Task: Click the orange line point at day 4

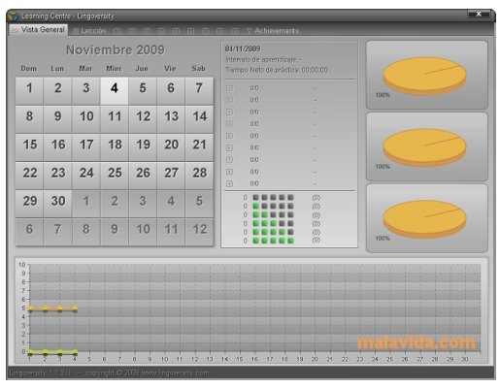Action: (75, 308)
